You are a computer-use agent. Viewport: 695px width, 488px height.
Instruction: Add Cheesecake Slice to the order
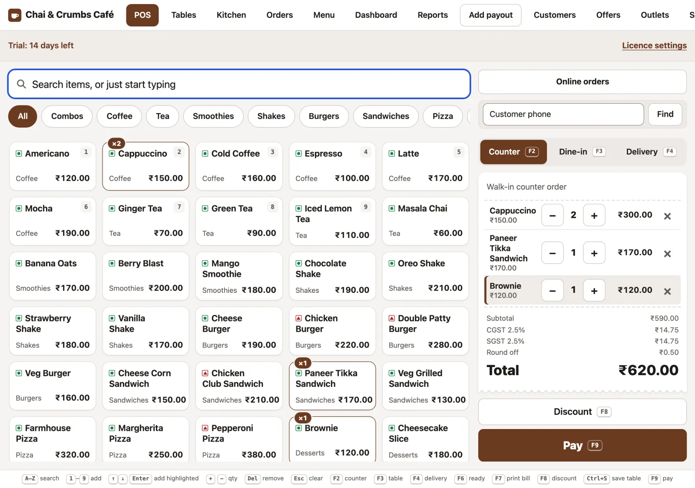425,440
